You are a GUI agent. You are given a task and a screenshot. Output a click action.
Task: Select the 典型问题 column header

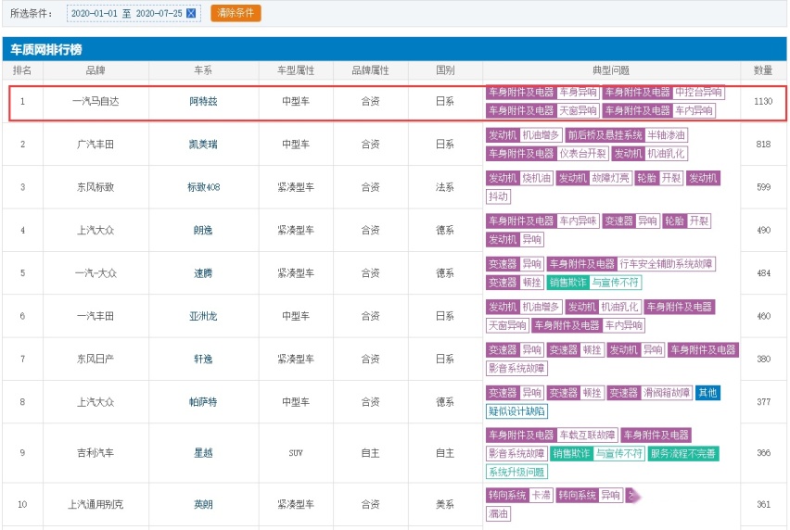click(611, 70)
